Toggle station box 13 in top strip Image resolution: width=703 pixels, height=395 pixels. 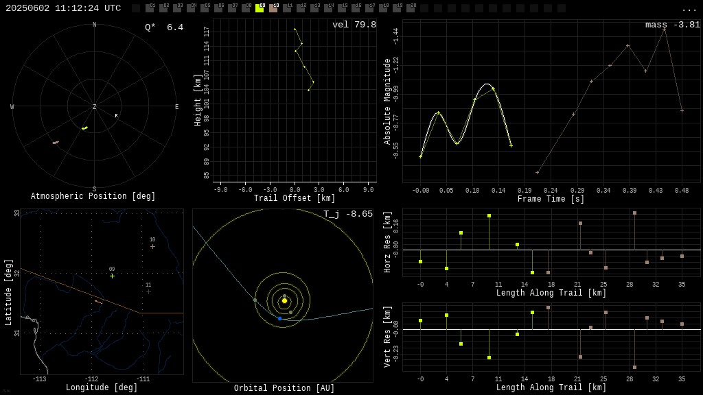[314, 8]
